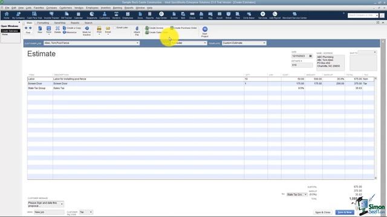387x217 pixels.
Task: Open Merchant Service Center icon
Action: (x=294, y=15)
